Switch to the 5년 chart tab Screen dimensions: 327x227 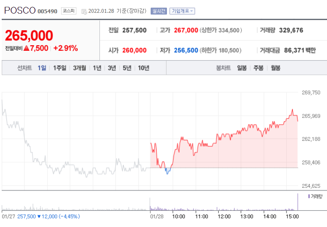point(127,68)
